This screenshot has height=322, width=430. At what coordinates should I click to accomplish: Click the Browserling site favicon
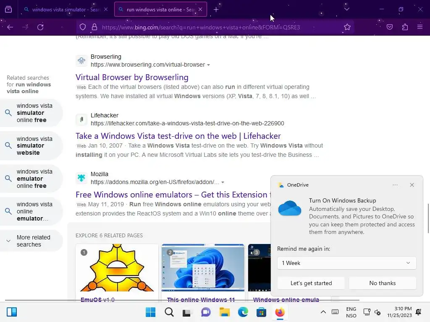click(x=81, y=60)
